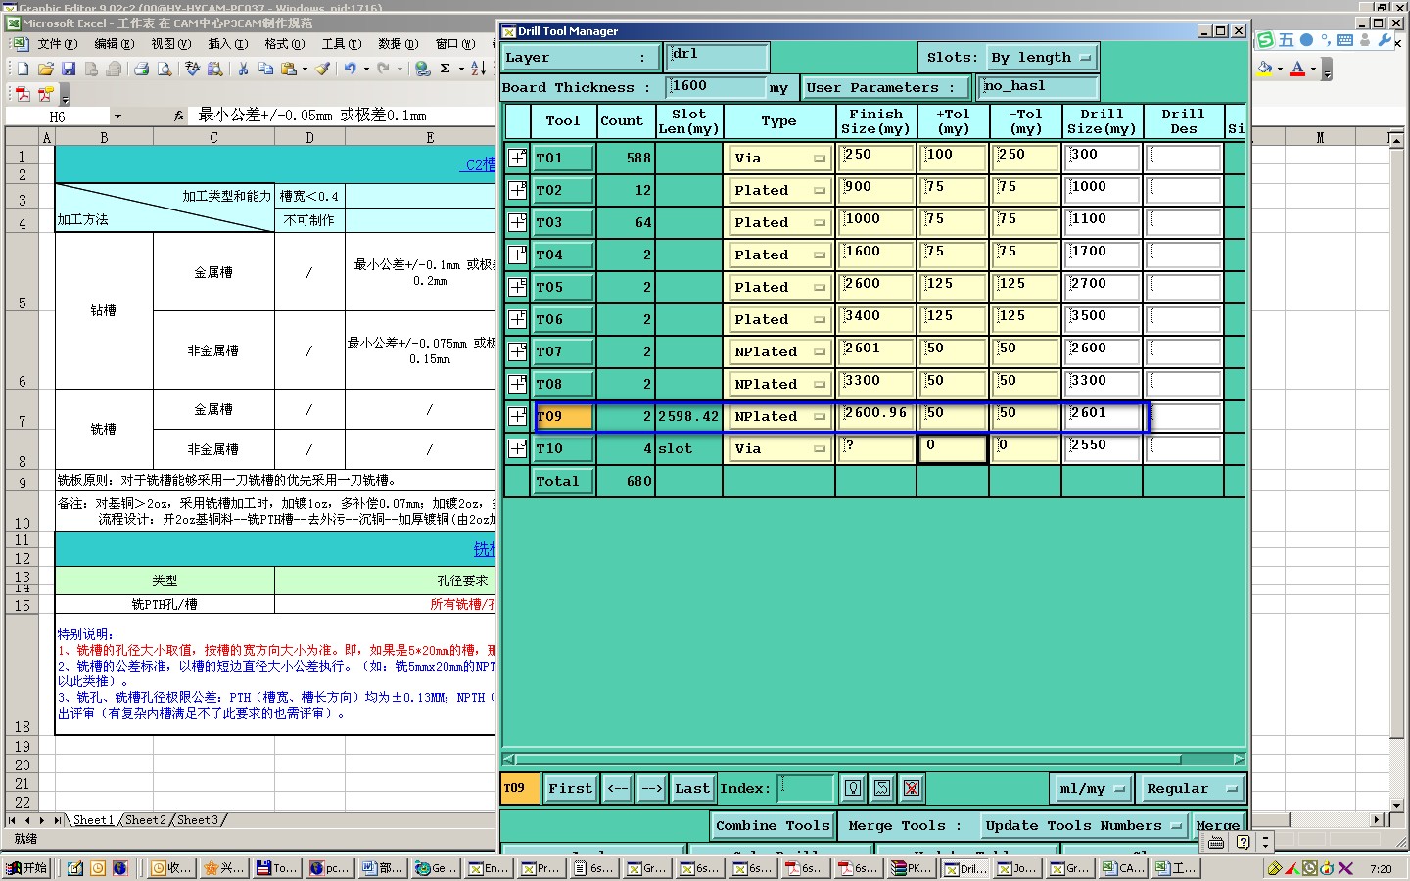The image size is (1410, 881).
Task: Click the C2槽 link in Excel sheet
Action: (x=480, y=164)
